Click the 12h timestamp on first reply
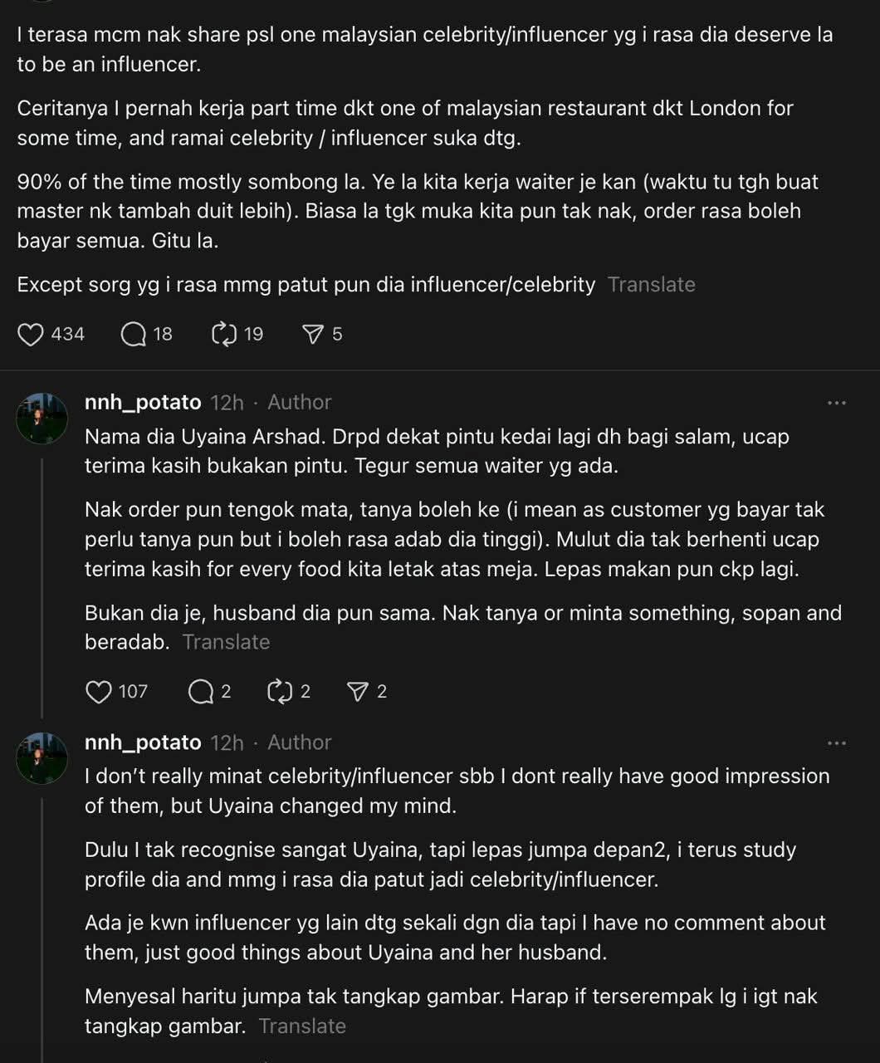Screen dimensions: 880x1063 pyautogui.click(x=227, y=403)
